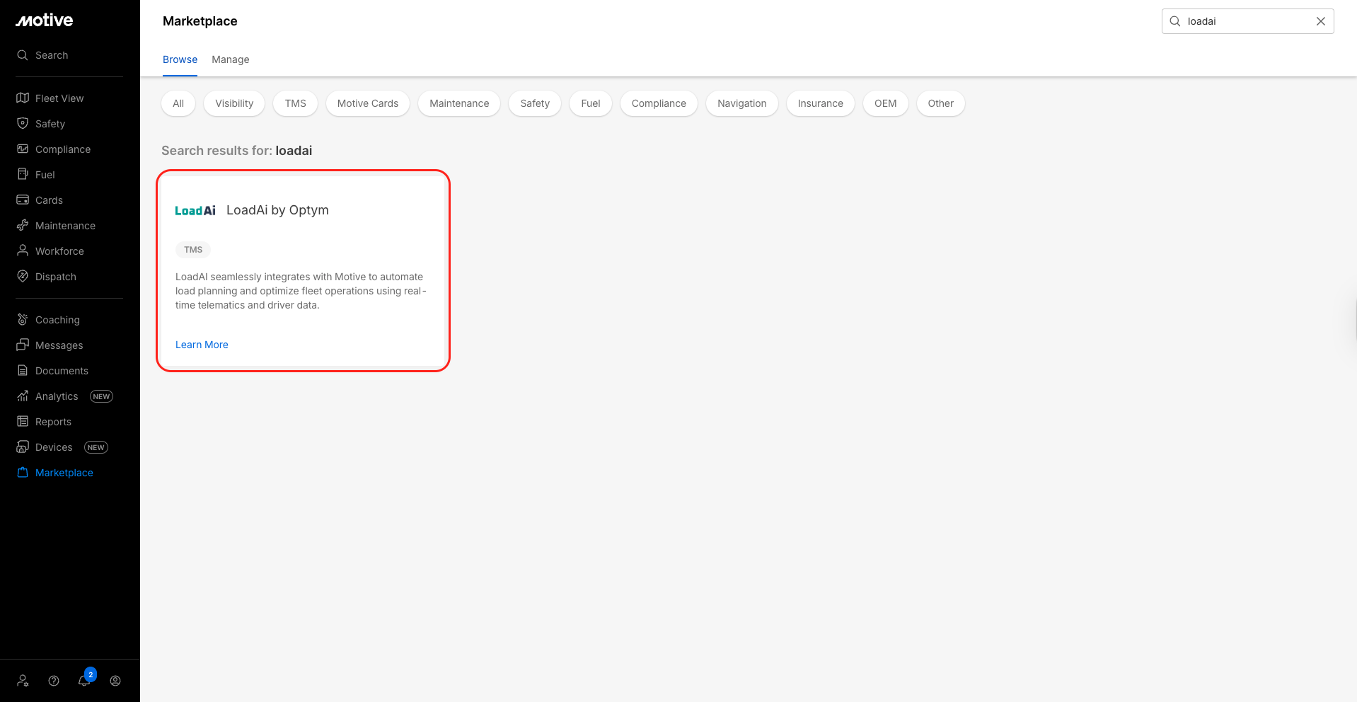Click LoadAi logo on result card
This screenshot has width=1357, height=702.
coord(195,211)
